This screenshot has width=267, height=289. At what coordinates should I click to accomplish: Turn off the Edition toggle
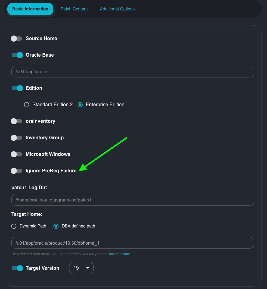click(17, 88)
